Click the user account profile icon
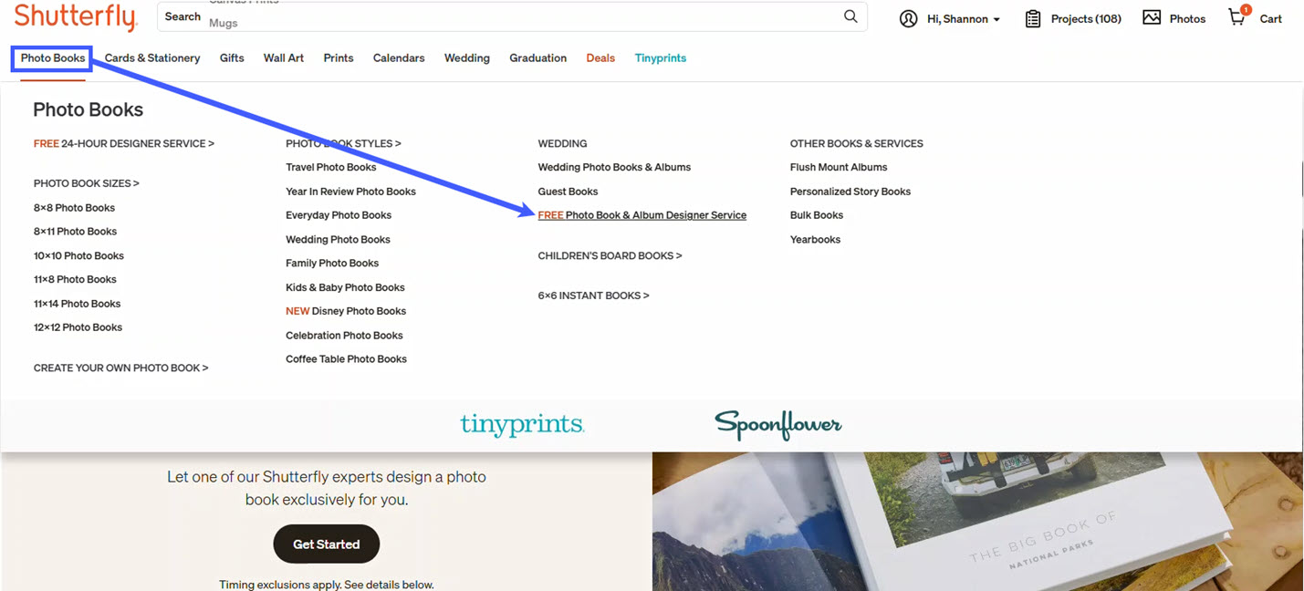The image size is (1304, 591). click(908, 18)
